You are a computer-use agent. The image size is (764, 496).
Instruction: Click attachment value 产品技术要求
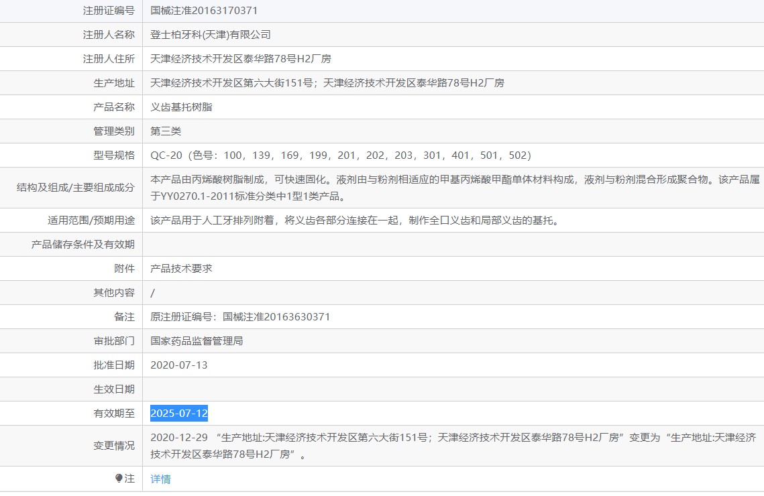click(x=181, y=268)
